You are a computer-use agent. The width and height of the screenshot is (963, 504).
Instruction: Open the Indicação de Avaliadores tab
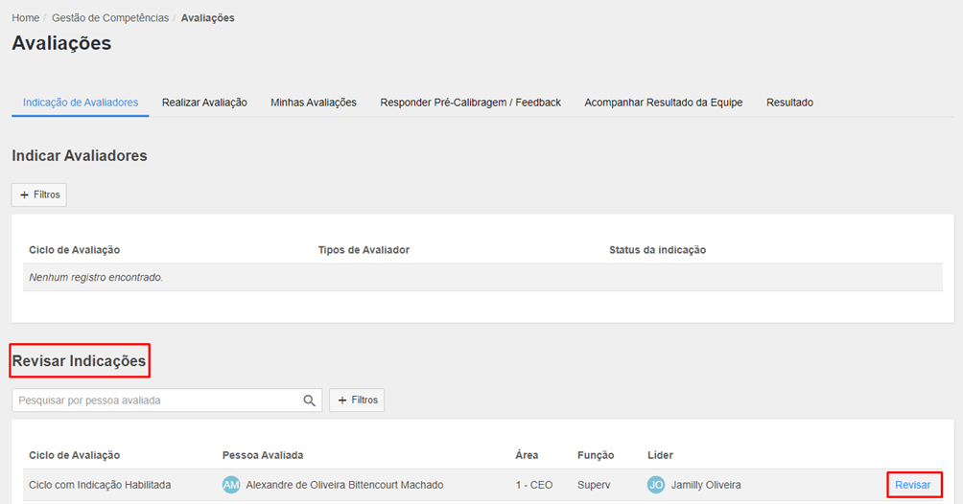pos(81,103)
